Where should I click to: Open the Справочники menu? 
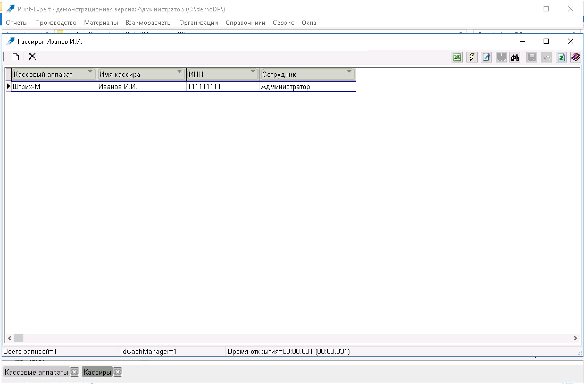click(x=245, y=23)
